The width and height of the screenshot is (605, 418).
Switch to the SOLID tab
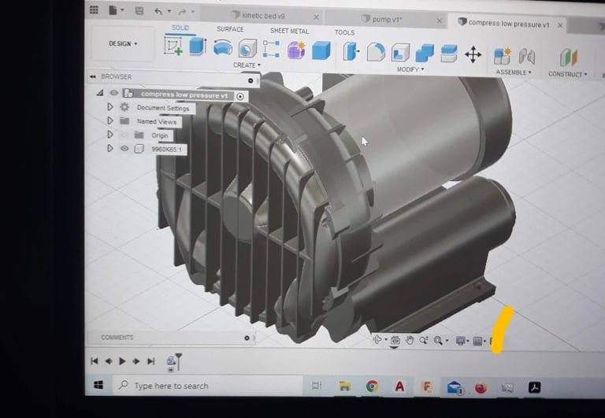180,28
